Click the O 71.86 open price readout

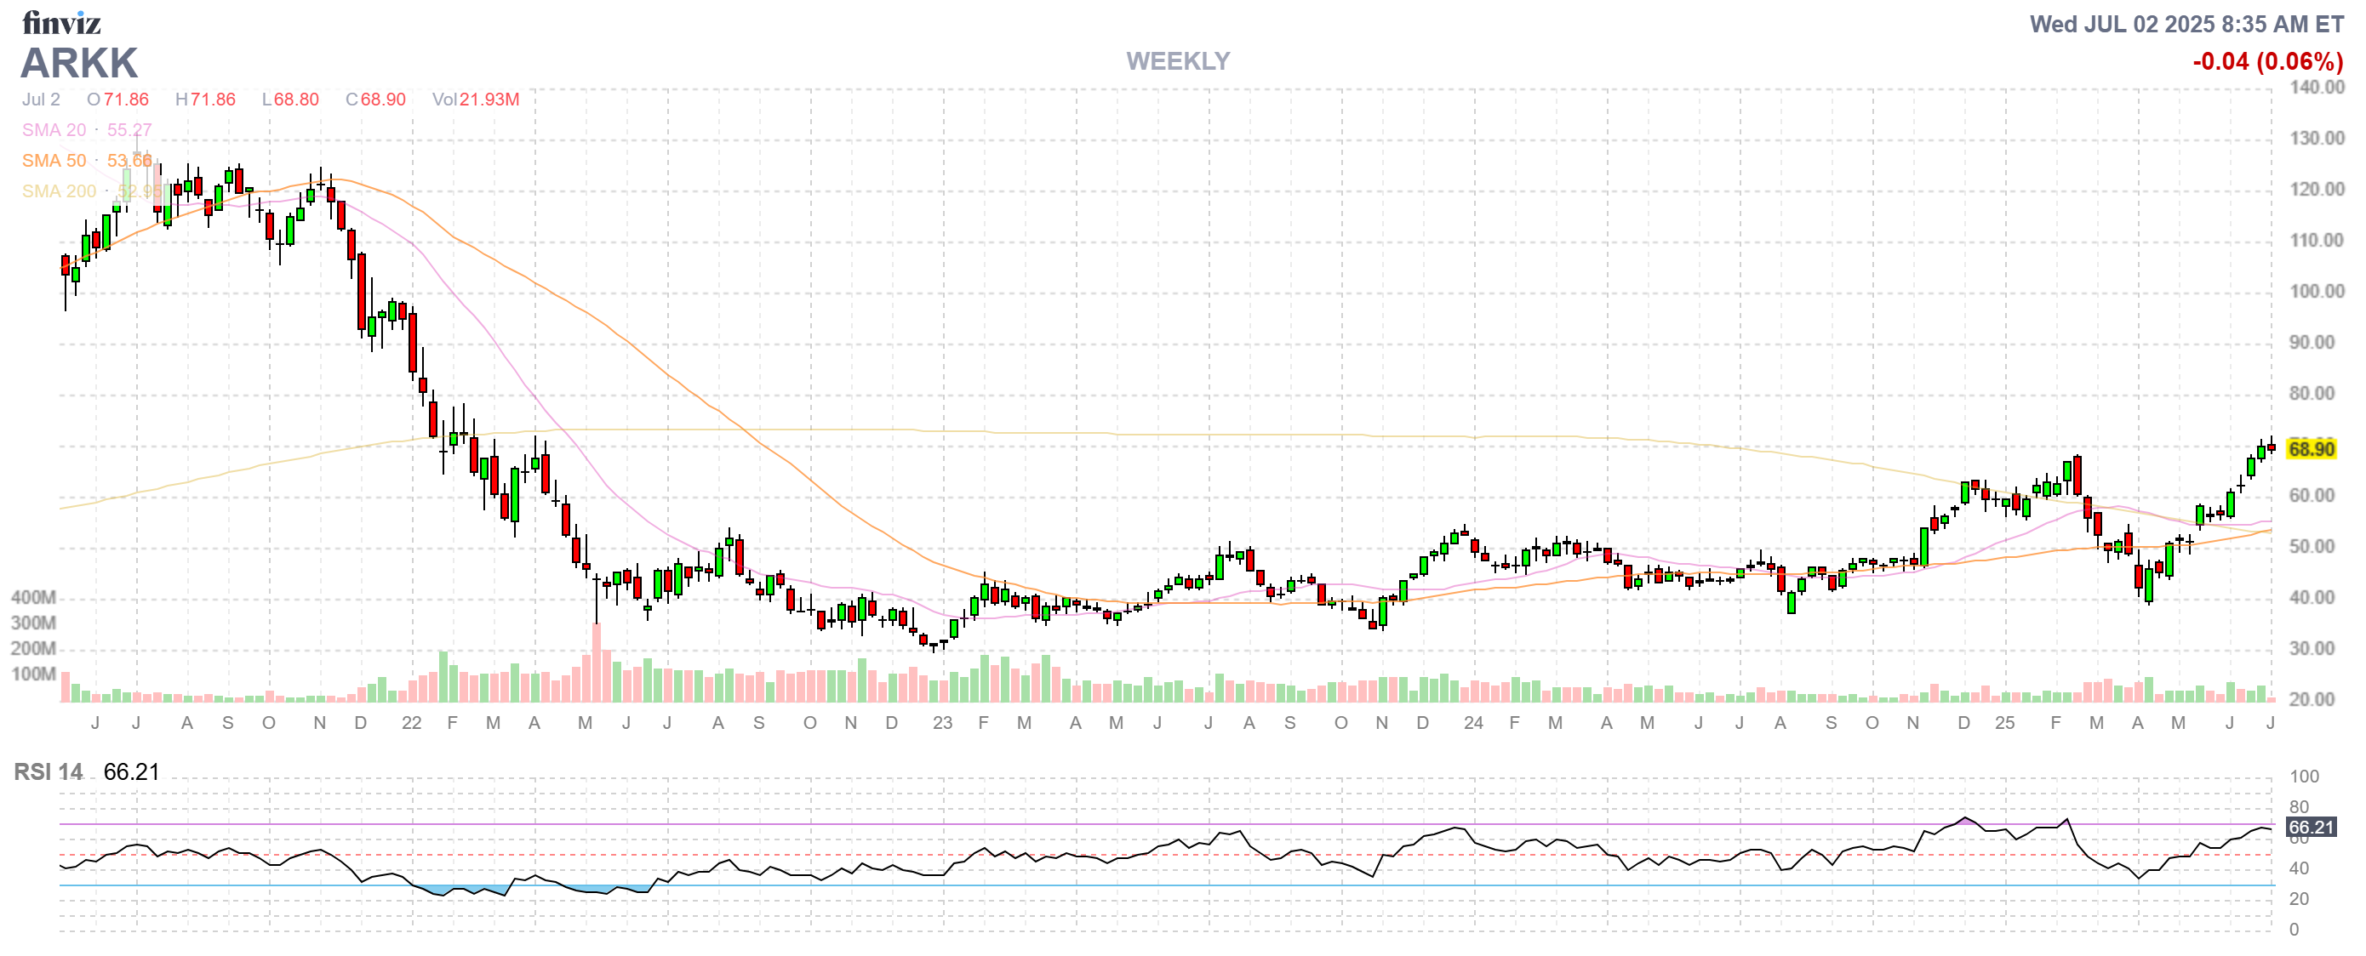point(117,99)
